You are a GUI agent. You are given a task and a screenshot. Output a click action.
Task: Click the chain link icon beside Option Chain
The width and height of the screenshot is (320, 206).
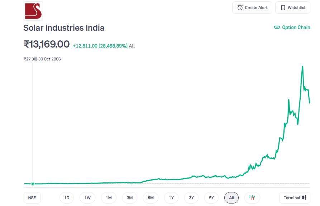click(x=277, y=27)
